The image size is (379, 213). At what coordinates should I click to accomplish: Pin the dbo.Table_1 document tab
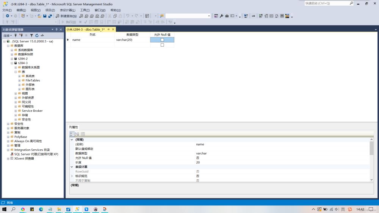click(108, 29)
